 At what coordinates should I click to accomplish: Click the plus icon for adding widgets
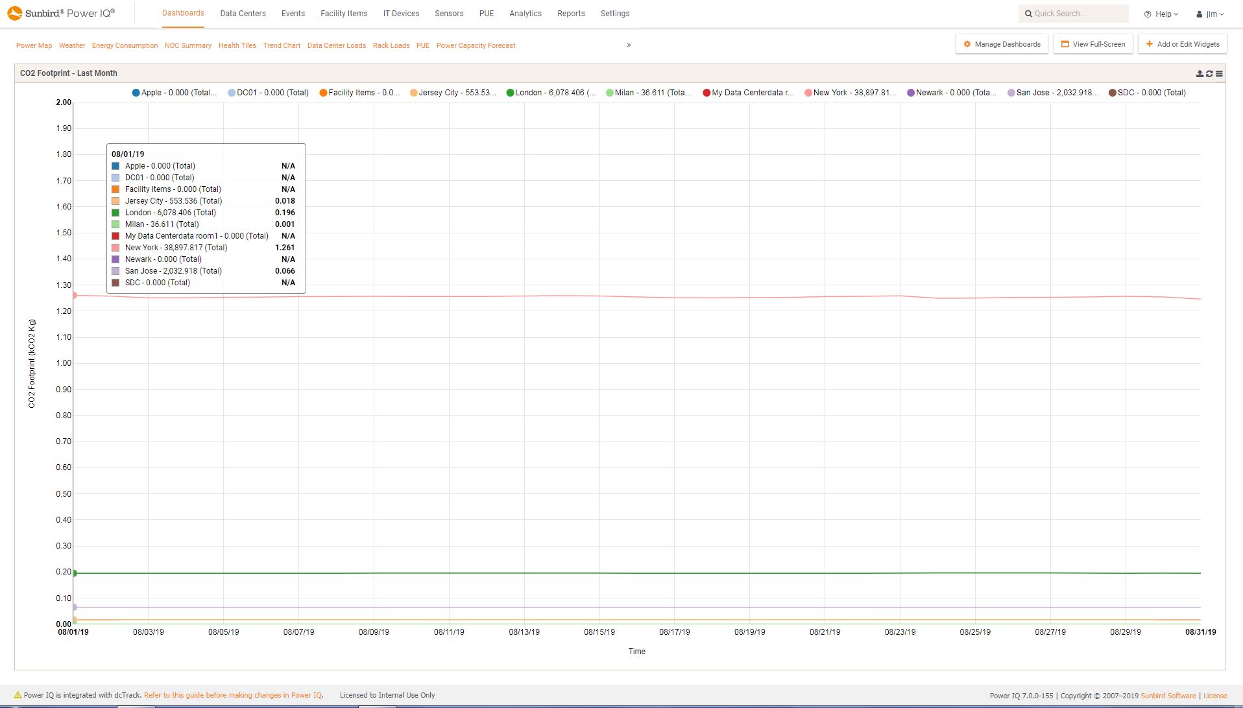click(1149, 44)
